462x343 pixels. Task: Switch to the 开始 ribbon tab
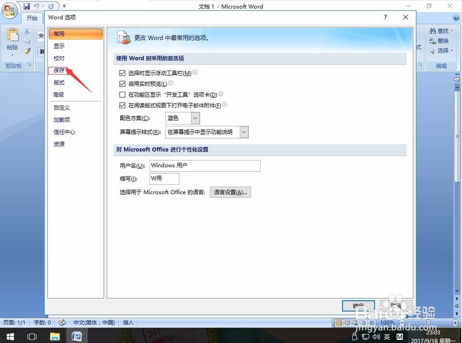coord(32,18)
